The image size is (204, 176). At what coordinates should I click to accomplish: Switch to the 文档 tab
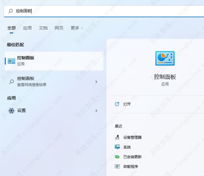tap(43, 28)
